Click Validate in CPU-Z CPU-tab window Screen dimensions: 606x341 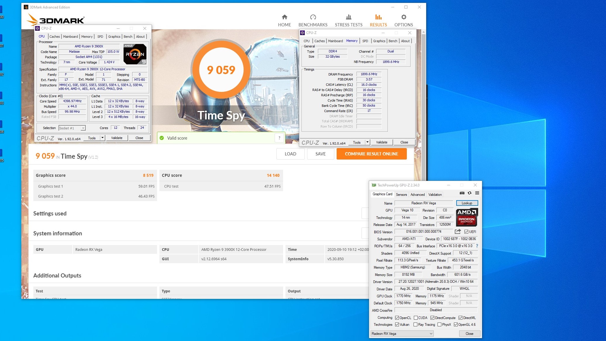pyautogui.click(x=117, y=138)
